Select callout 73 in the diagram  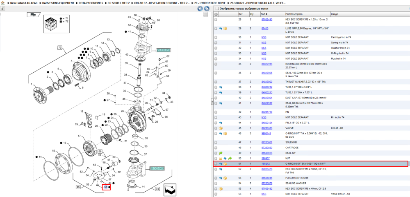coord(60,47)
